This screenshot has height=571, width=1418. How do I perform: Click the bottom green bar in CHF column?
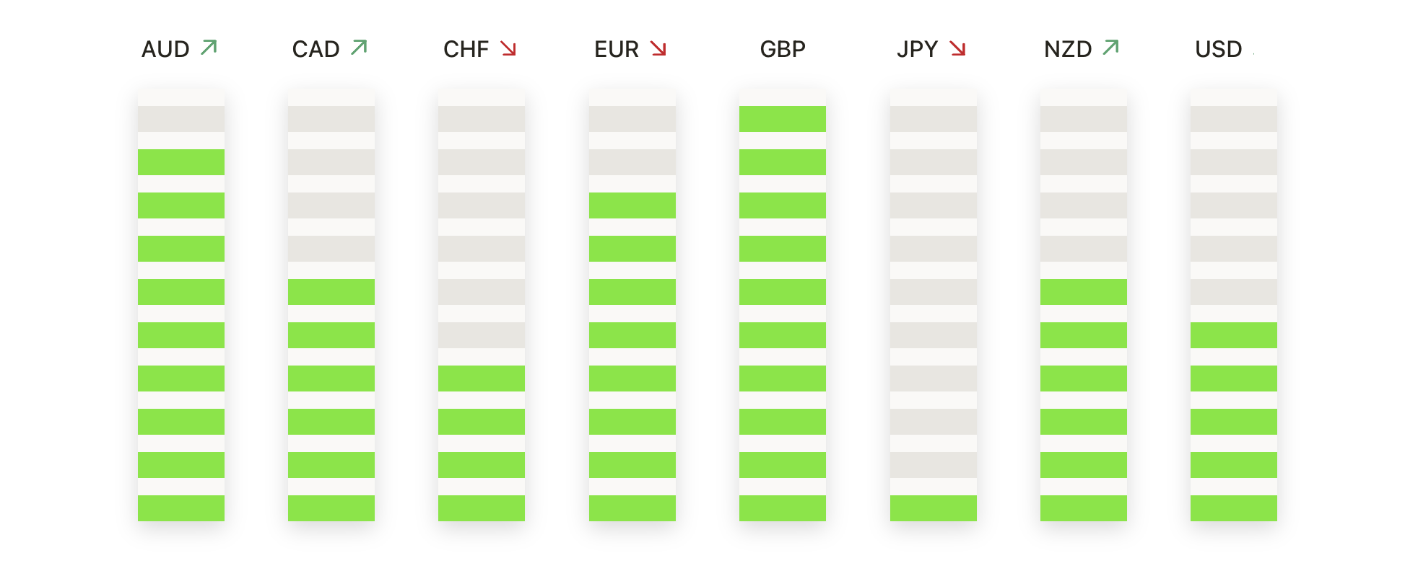click(x=482, y=508)
